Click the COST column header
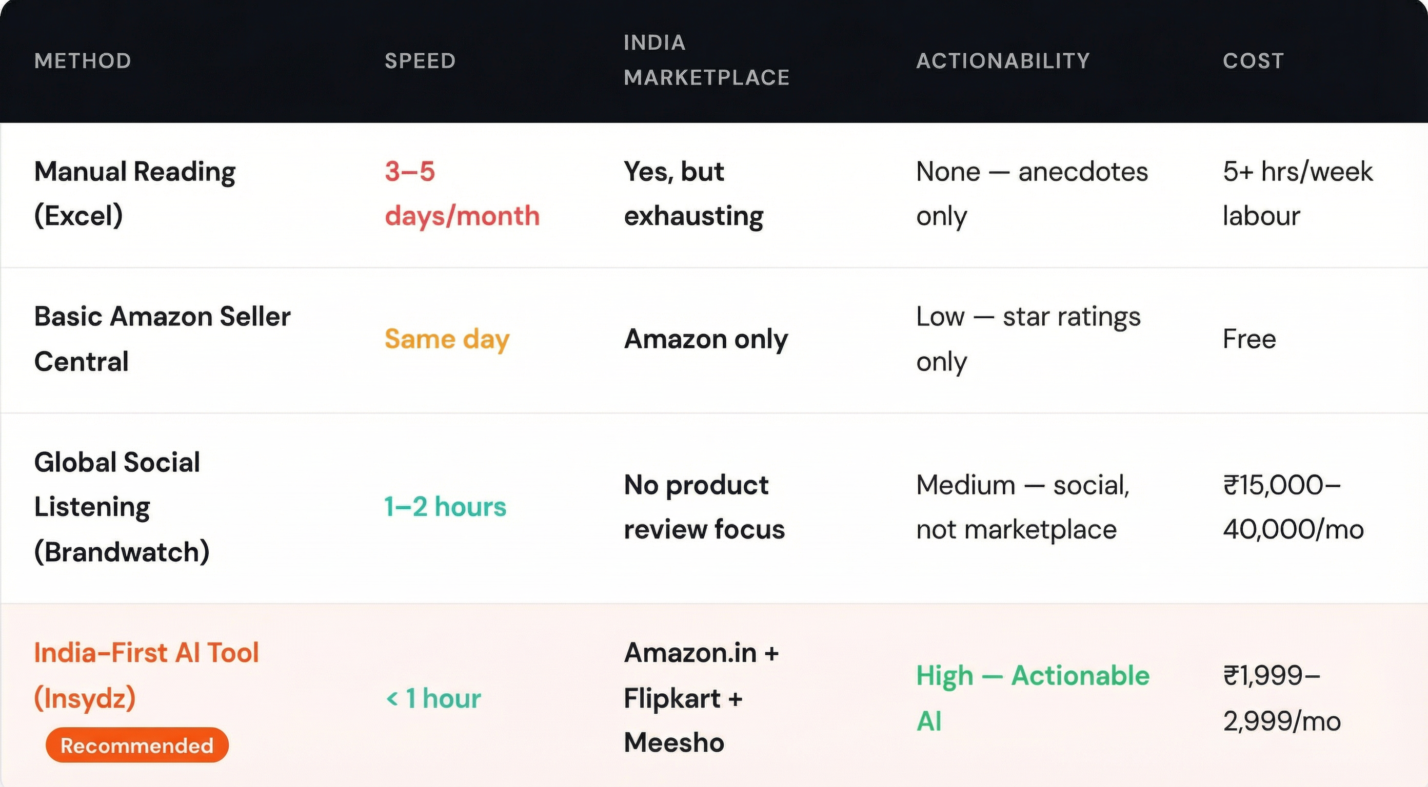Viewport: 1428px width, 787px height. click(1254, 60)
